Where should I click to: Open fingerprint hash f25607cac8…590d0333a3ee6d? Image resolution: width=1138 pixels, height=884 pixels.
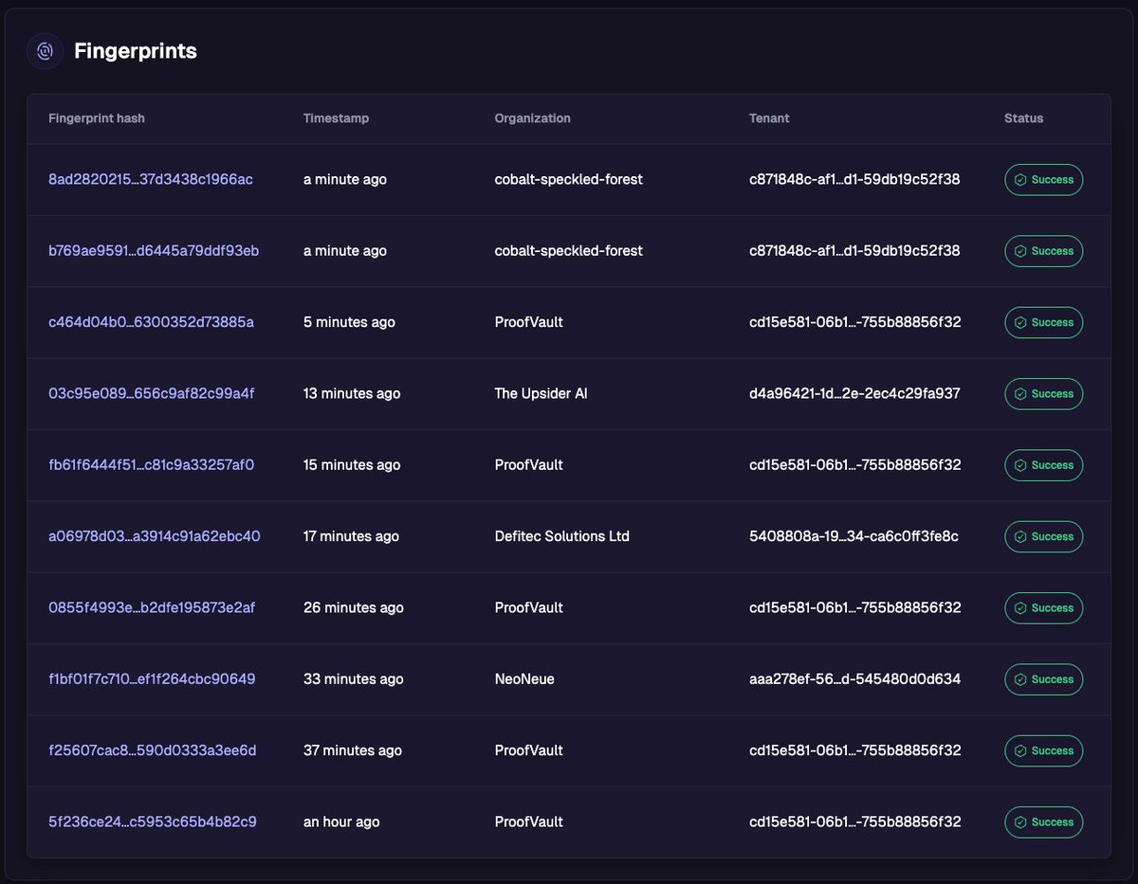tap(153, 750)
